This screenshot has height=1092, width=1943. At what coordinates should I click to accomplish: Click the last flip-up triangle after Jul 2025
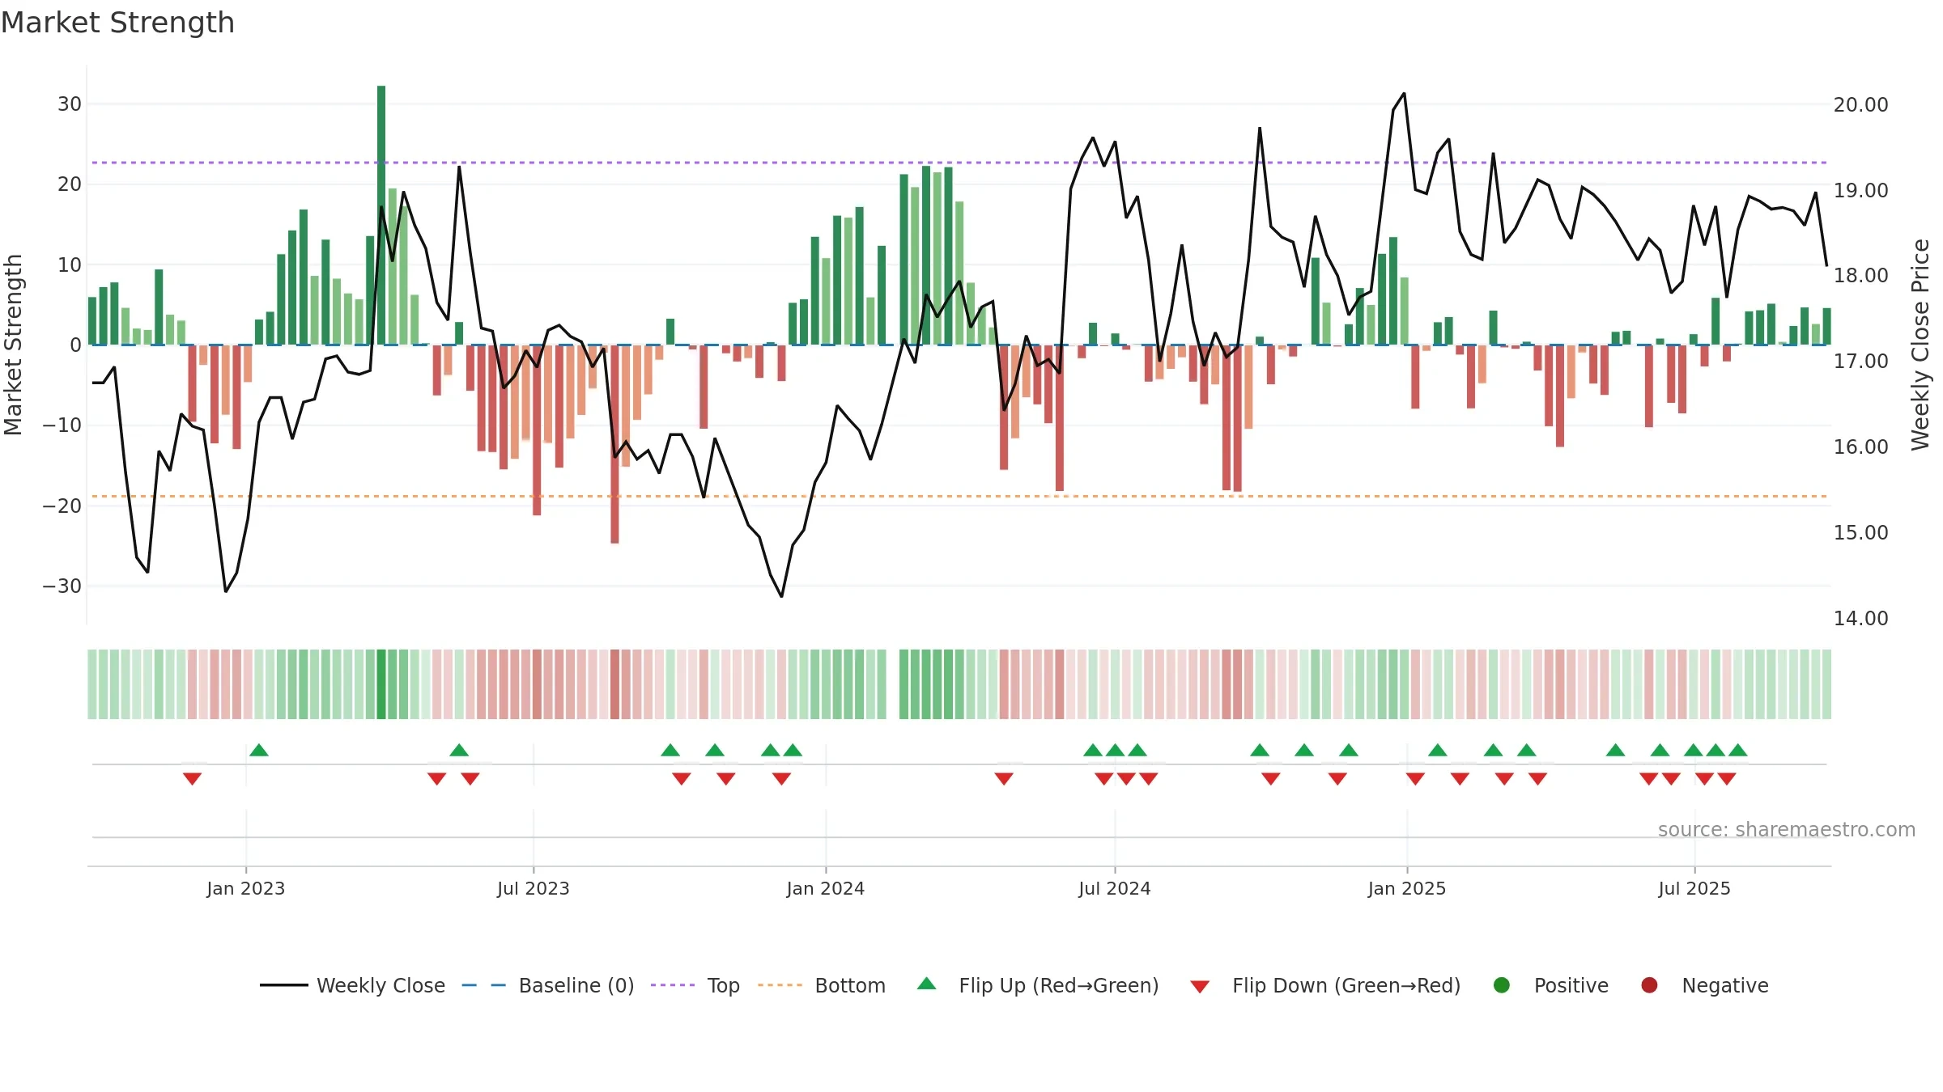[1738, 750]
